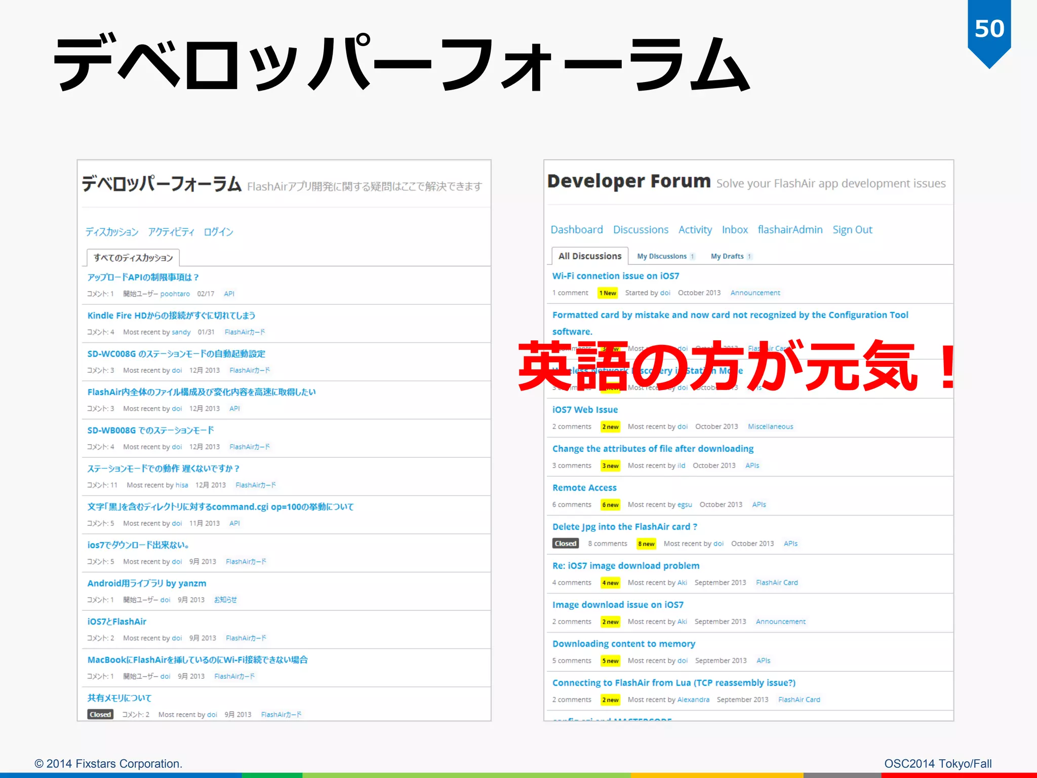Open the ディスカッション link in Japanese forum
Viewport: 1037px width, 778px height.
[x=112, y=232]
